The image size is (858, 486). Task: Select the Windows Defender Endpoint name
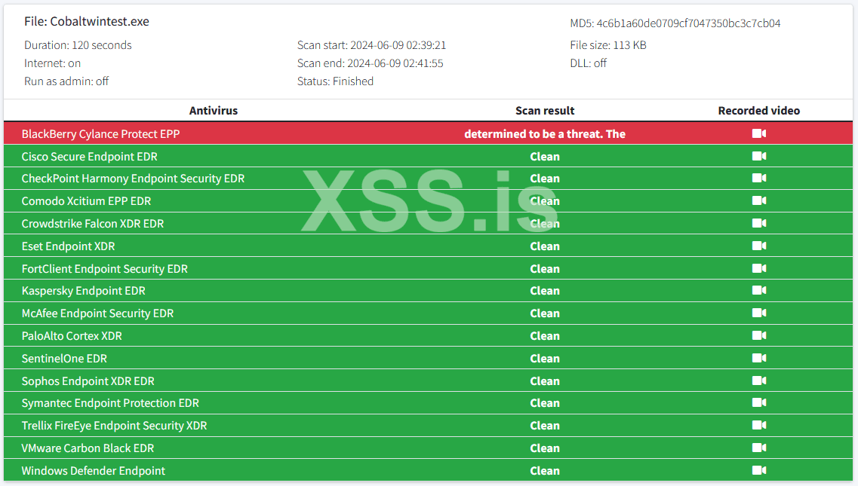tap(93, 471)
